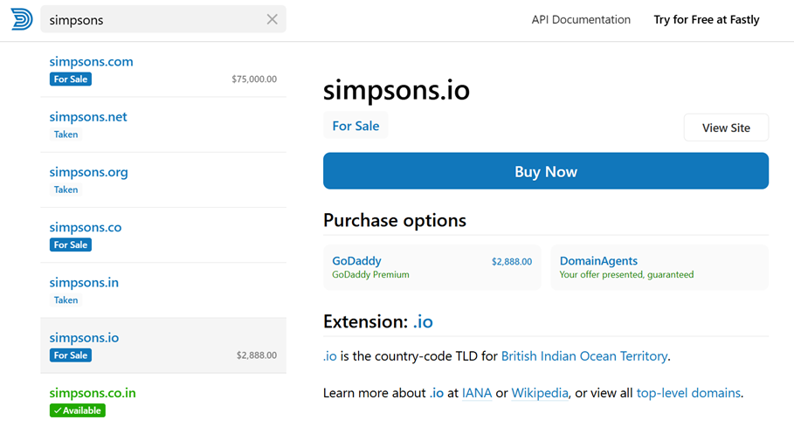794x427 pixels.
Task: Open the Wikipedia link
Action: [x=540, y=393]
